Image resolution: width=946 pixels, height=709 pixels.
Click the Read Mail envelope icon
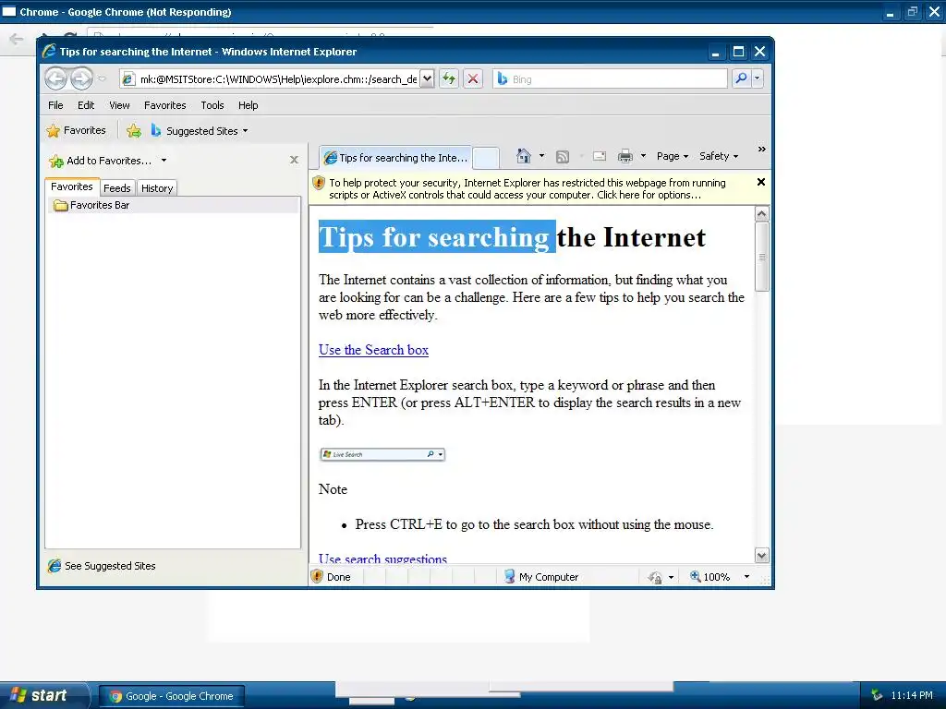click(599, 156)
